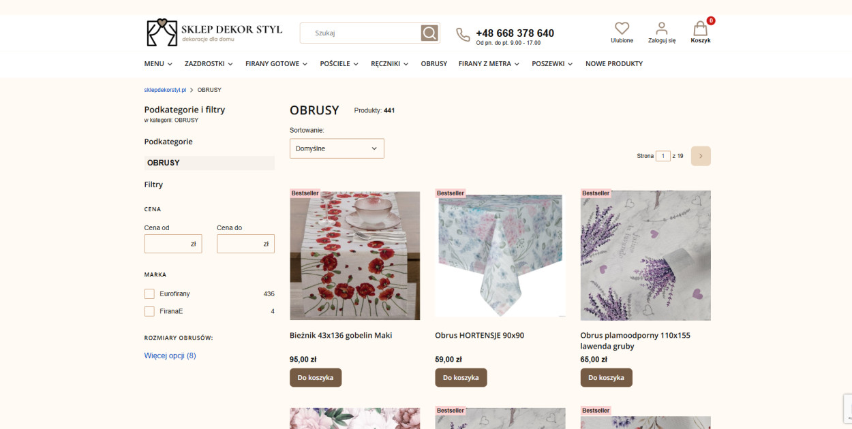Click the next page arrow button

coord(700,155)
